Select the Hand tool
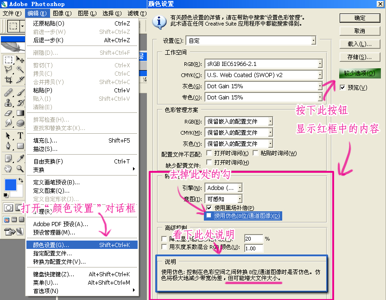 tap(8, 169)
